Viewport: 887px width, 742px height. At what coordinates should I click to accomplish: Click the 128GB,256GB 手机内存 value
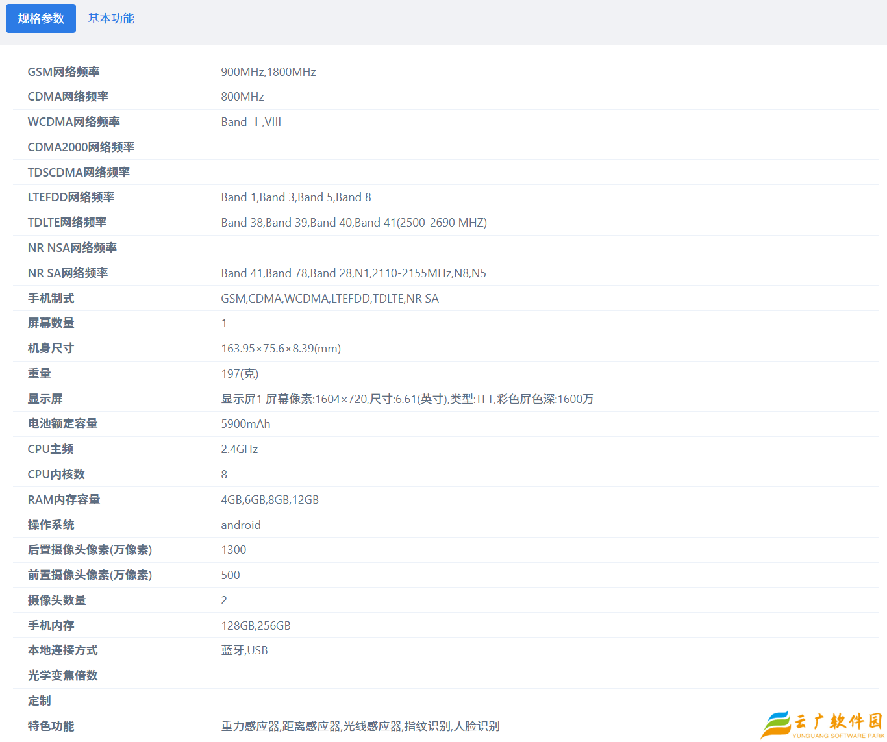click(256, 626)
